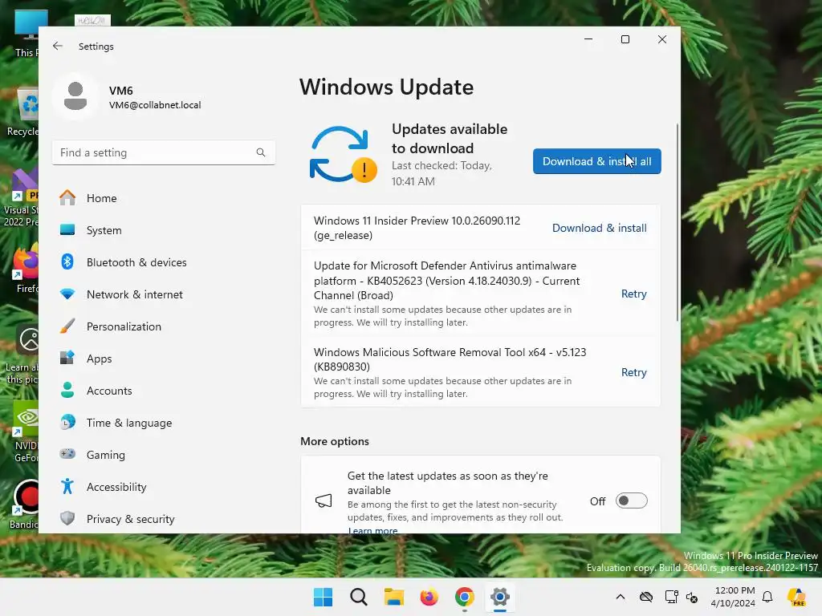Click the Find a setting search box
This screenshot has height=616, width=822.
[x=164, y=152]
